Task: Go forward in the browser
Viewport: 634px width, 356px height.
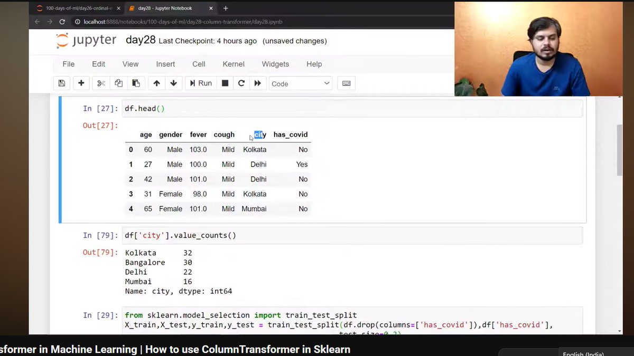Action: [x=50, y=22]
